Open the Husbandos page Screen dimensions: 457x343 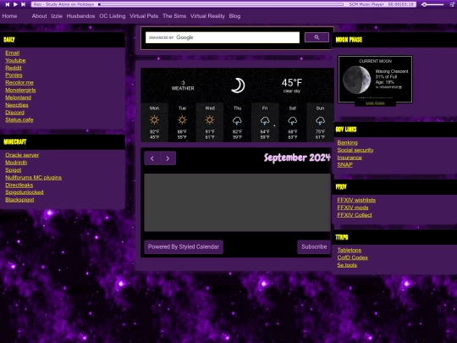pos(80,16)
